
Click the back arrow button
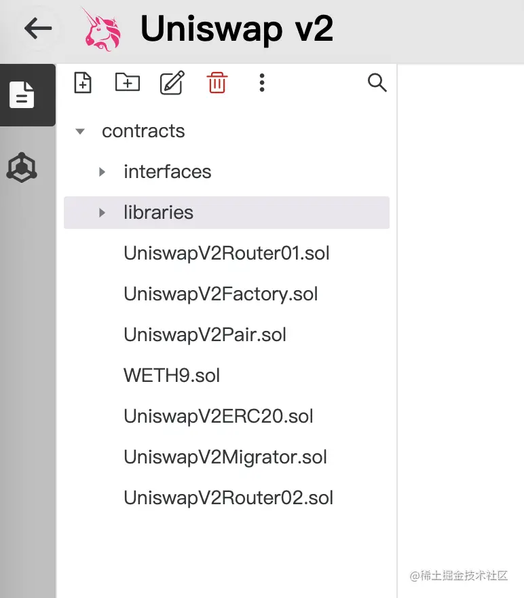[38, 29]
